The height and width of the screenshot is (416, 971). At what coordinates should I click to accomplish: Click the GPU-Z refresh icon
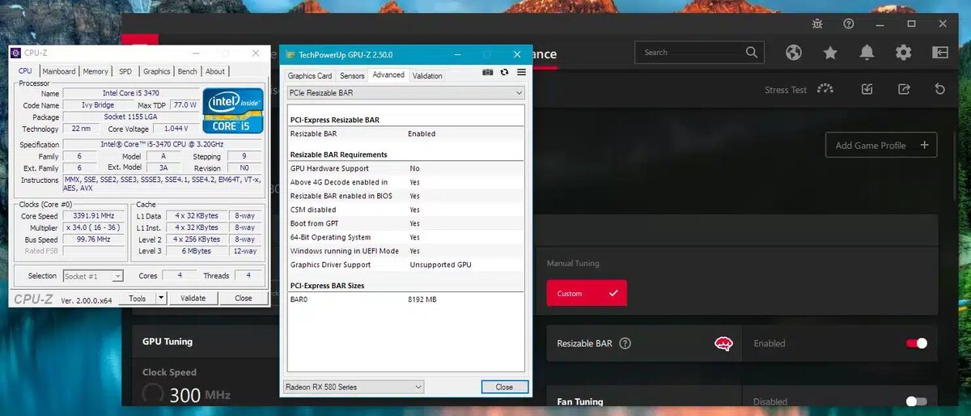coord(504,72)
